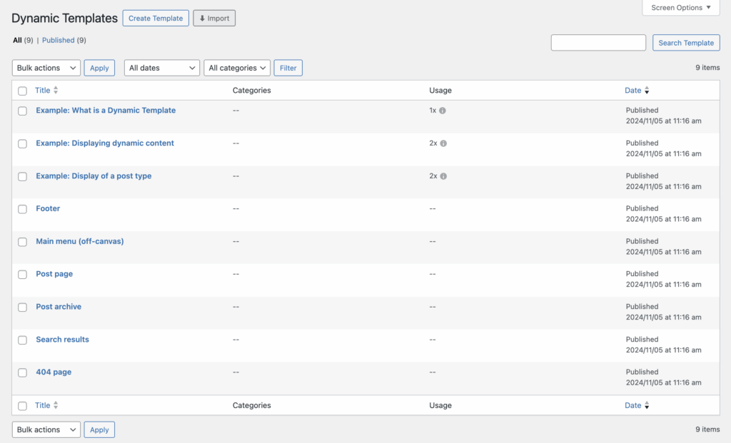Image resolution: width=731 pixels, height=443 pixels.
Task: Check the 'What is a Dynamic Template' row
Action: 22,111
